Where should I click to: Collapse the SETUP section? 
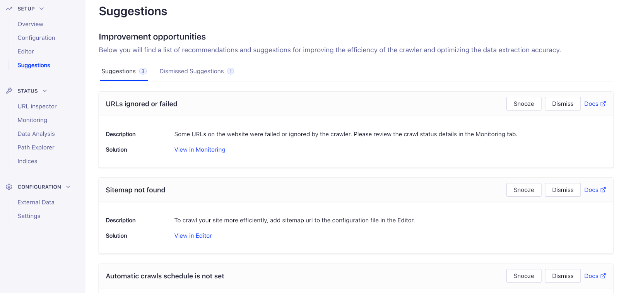coord(41,8)
